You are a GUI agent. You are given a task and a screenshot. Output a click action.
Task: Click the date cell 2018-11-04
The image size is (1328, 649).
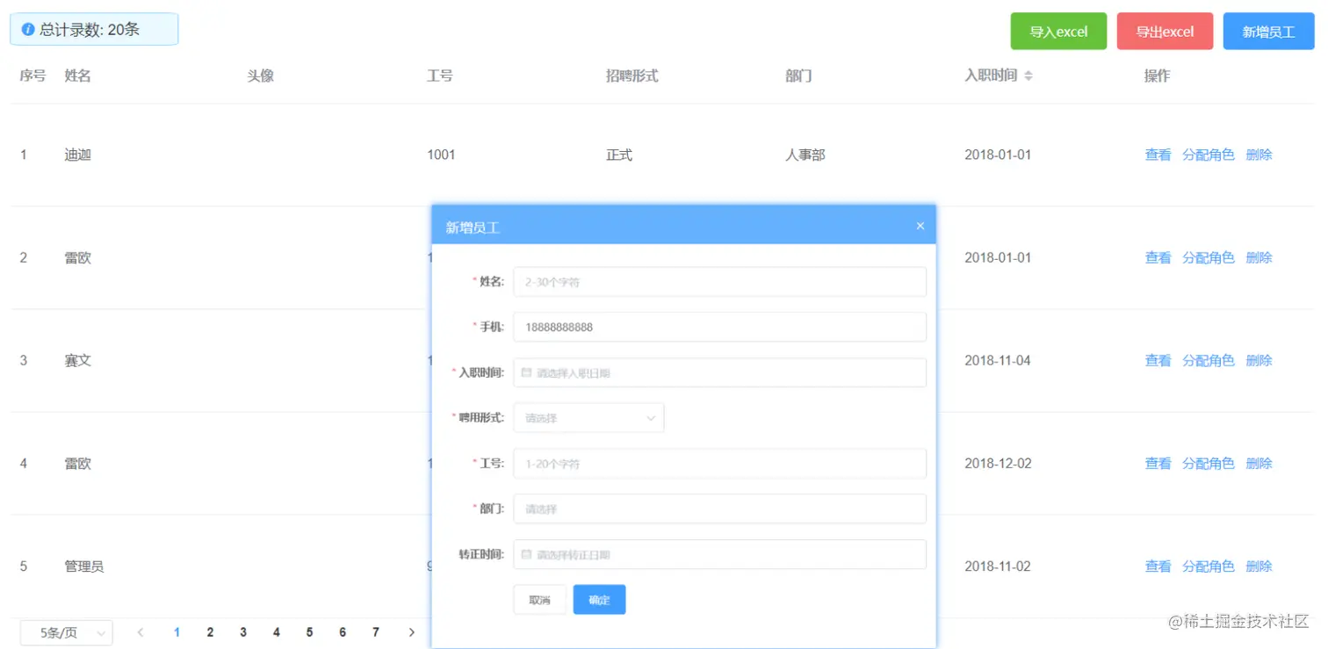click(x=998, y=360)
